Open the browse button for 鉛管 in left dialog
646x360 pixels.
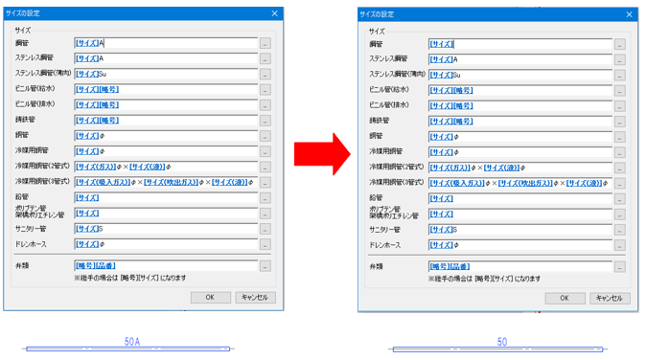pyautogui.click(x=265, y=198)
